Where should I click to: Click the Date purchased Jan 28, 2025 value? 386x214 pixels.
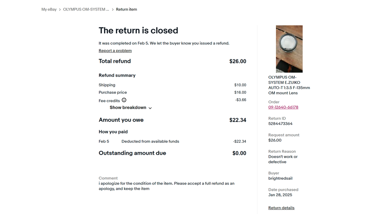click(280, 195)
